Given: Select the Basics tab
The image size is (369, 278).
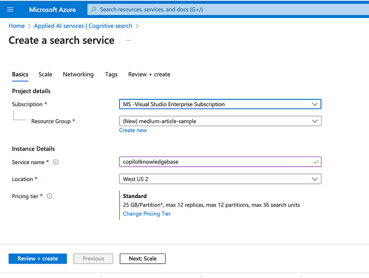Looking at the screenshot, I should tap(20, 74).
